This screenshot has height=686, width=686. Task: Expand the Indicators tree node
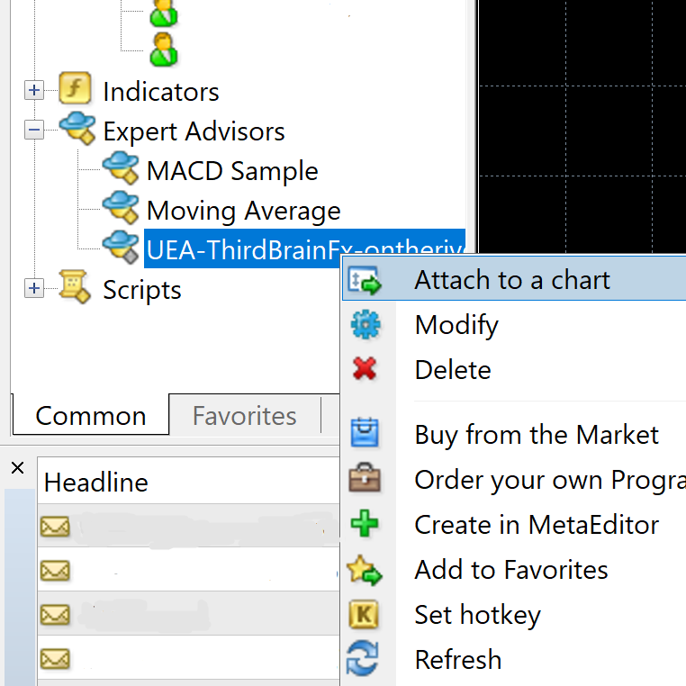click(34, 90)
